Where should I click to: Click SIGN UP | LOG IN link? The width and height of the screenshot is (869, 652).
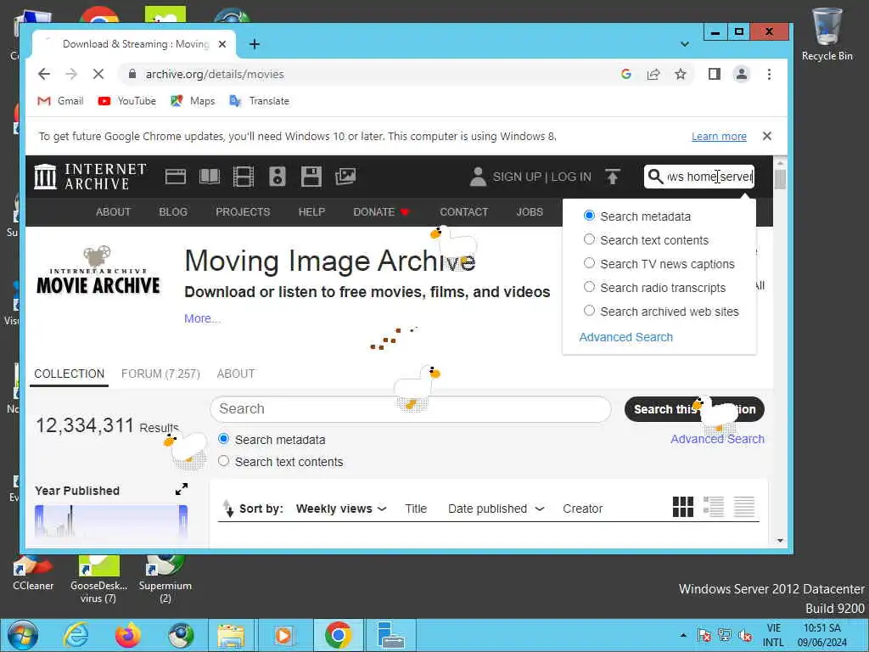tap(541, 177)
